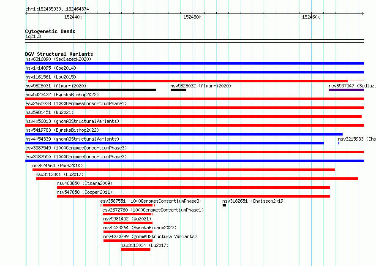Click the esv2665038 (1000GenomesConsortiumPhase1) label

(76, 103)
